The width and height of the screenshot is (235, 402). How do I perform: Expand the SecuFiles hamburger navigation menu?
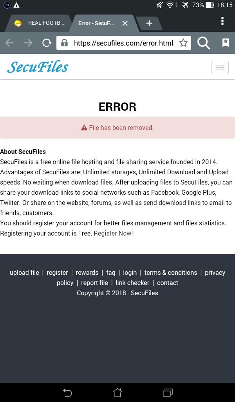coord(220,68)
